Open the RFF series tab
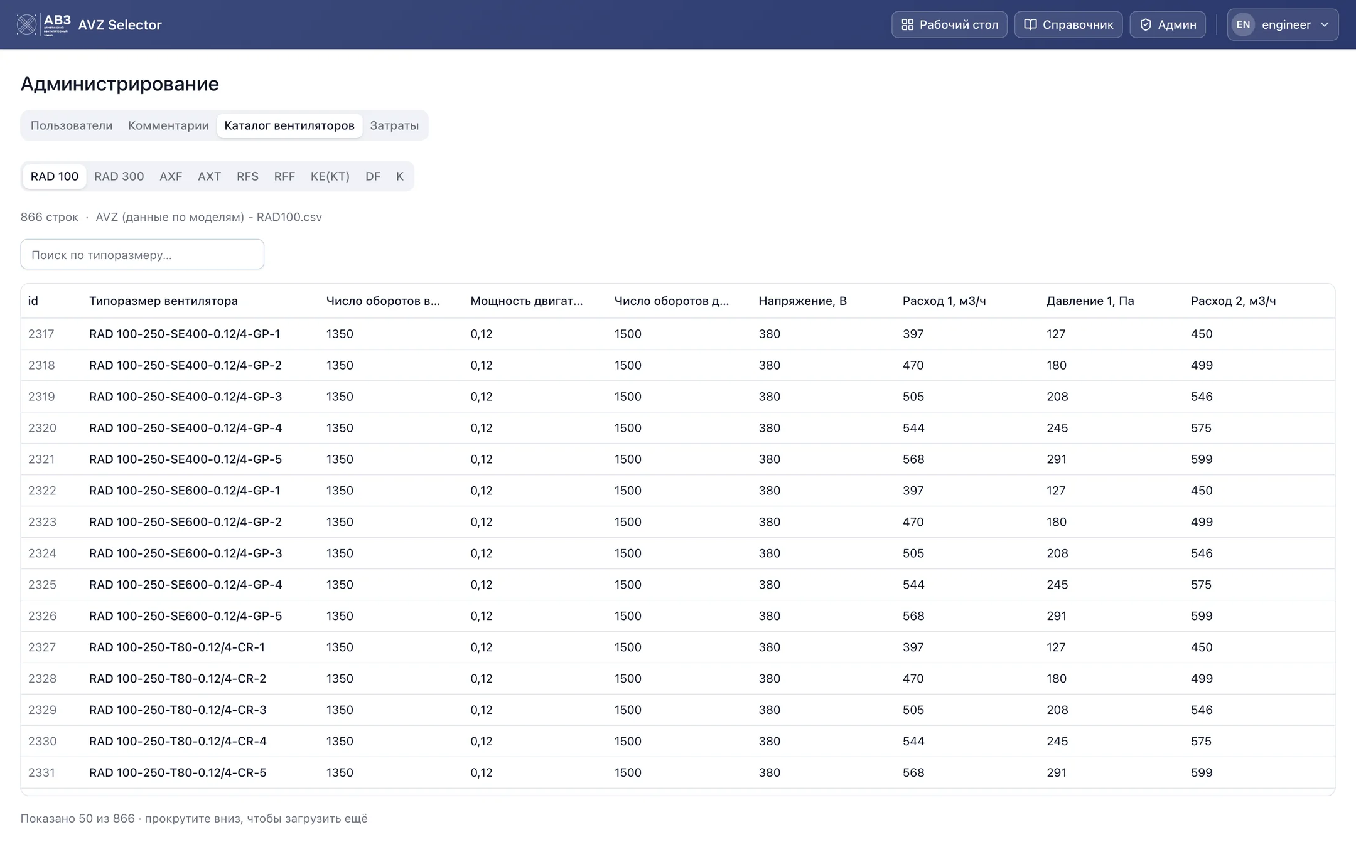The image size is (1356, 847). (284, 176)
